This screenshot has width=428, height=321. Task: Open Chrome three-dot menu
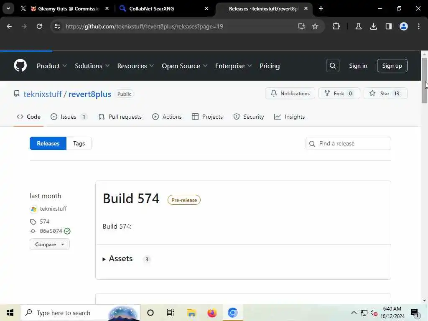[419, 26]
